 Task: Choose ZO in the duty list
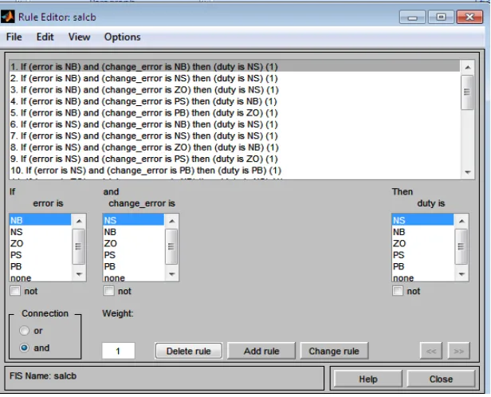(422, 244)
